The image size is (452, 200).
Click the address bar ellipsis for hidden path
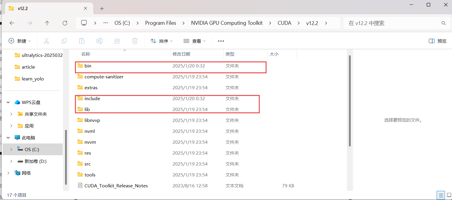point(106,23)
